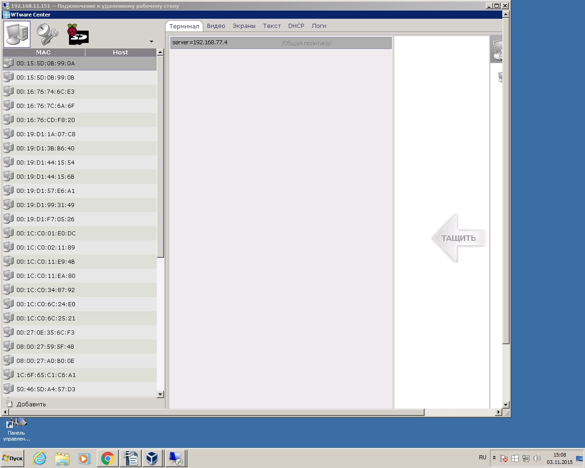Click the server=192.168.77.4 config line

click(x=200, y=43)
